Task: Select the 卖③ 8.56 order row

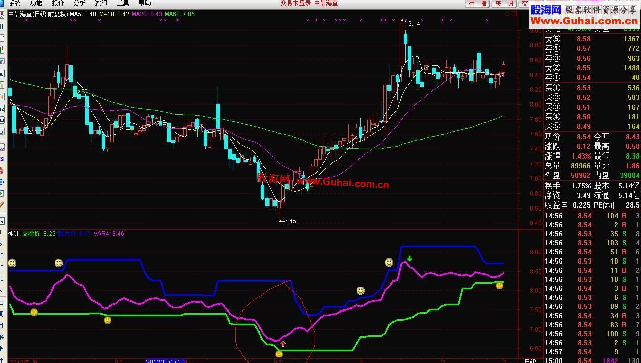Action: point(593,58)
